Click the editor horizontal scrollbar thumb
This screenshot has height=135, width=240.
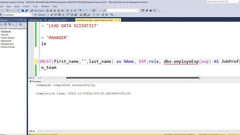pos(132,78)
